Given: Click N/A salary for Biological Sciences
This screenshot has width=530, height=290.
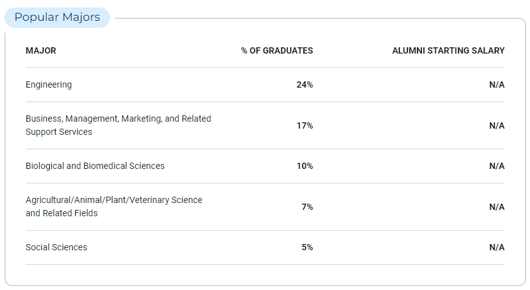Looking at the screenshot, I should click(497, 166).
